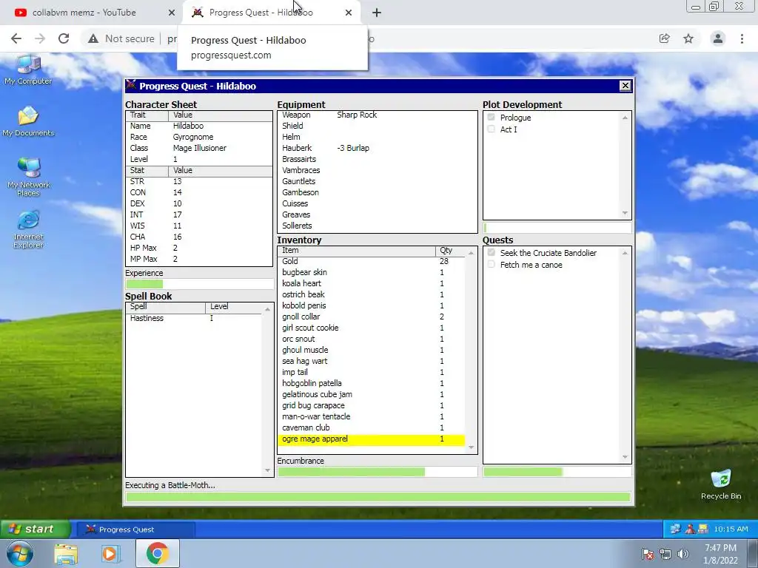This screenshot has height=568, width=758.
Task: Open a new Chrome tab
Action: coord(377,13)
